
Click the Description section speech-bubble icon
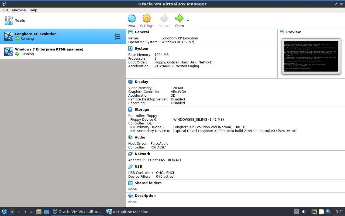[130, 195]
